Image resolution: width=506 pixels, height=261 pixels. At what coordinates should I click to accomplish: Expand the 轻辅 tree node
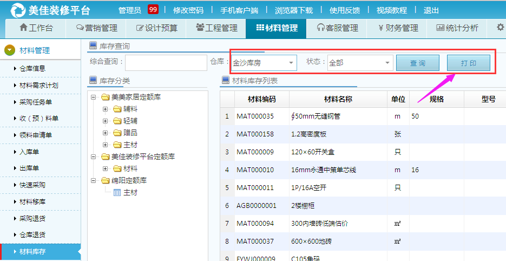[105, 121]
